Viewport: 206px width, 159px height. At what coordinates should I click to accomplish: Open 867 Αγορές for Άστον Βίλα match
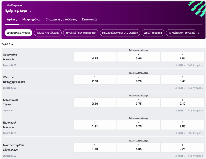(x=195, y=65)
